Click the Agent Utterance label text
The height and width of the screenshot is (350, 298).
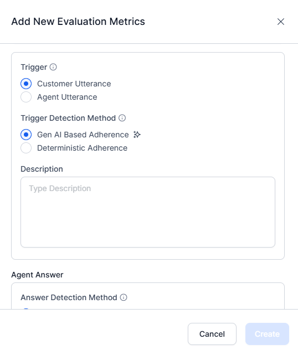click(67, 97)
